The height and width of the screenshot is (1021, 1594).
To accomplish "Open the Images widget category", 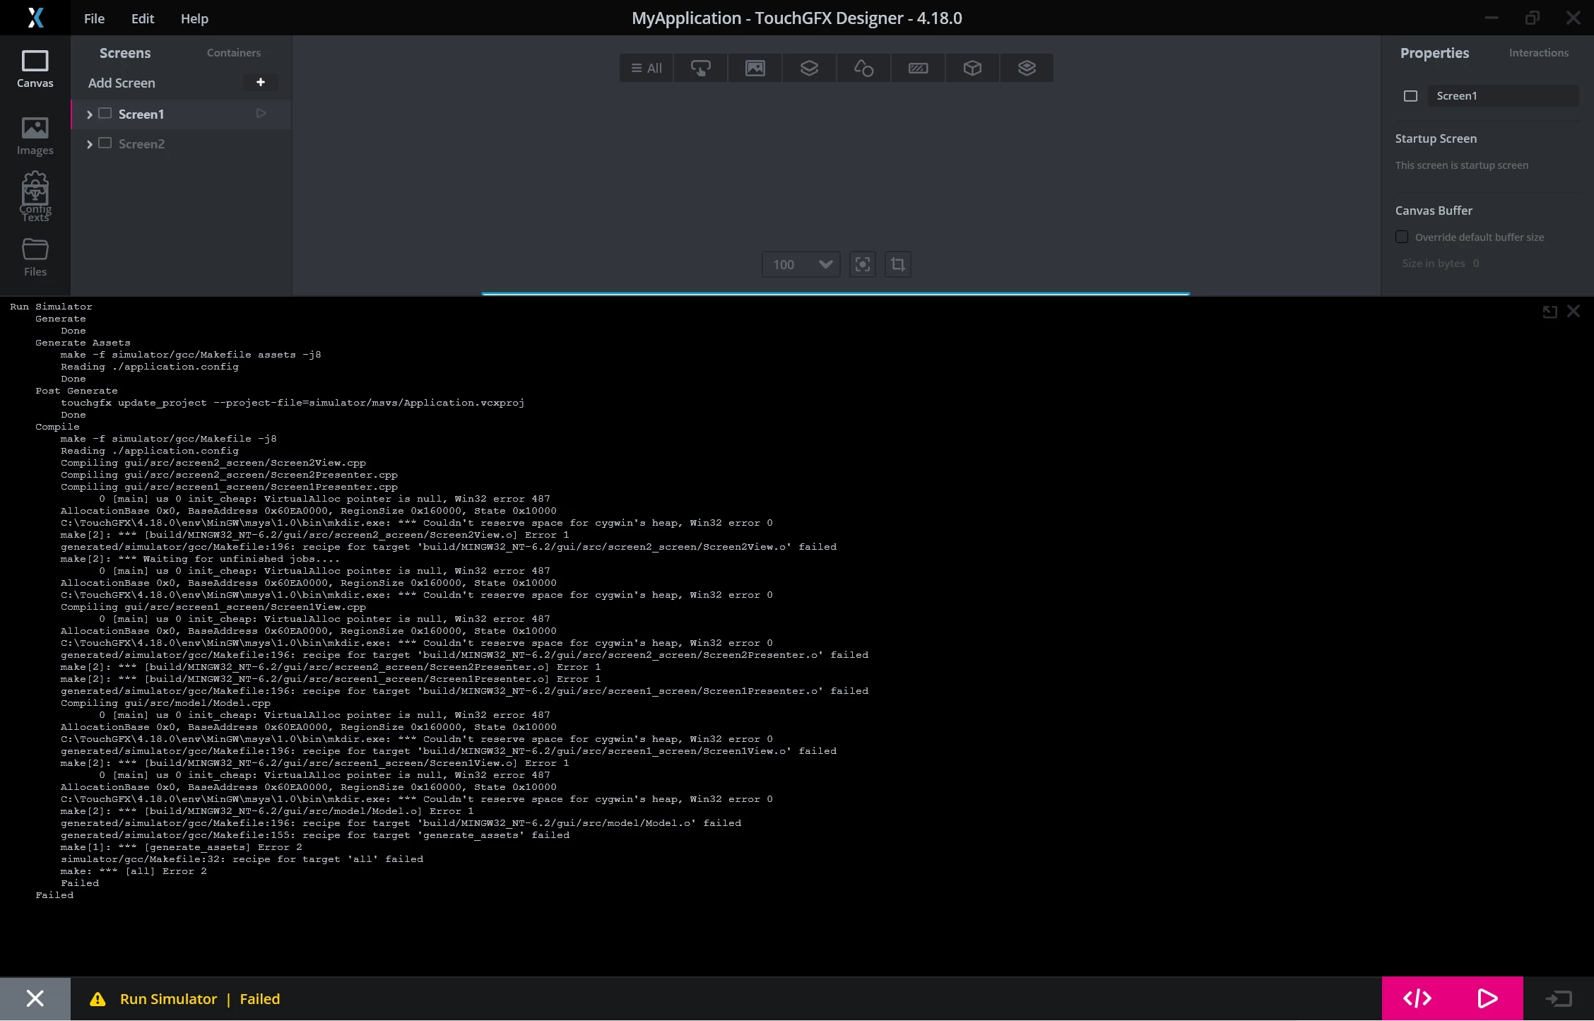I will pos(755,68).
